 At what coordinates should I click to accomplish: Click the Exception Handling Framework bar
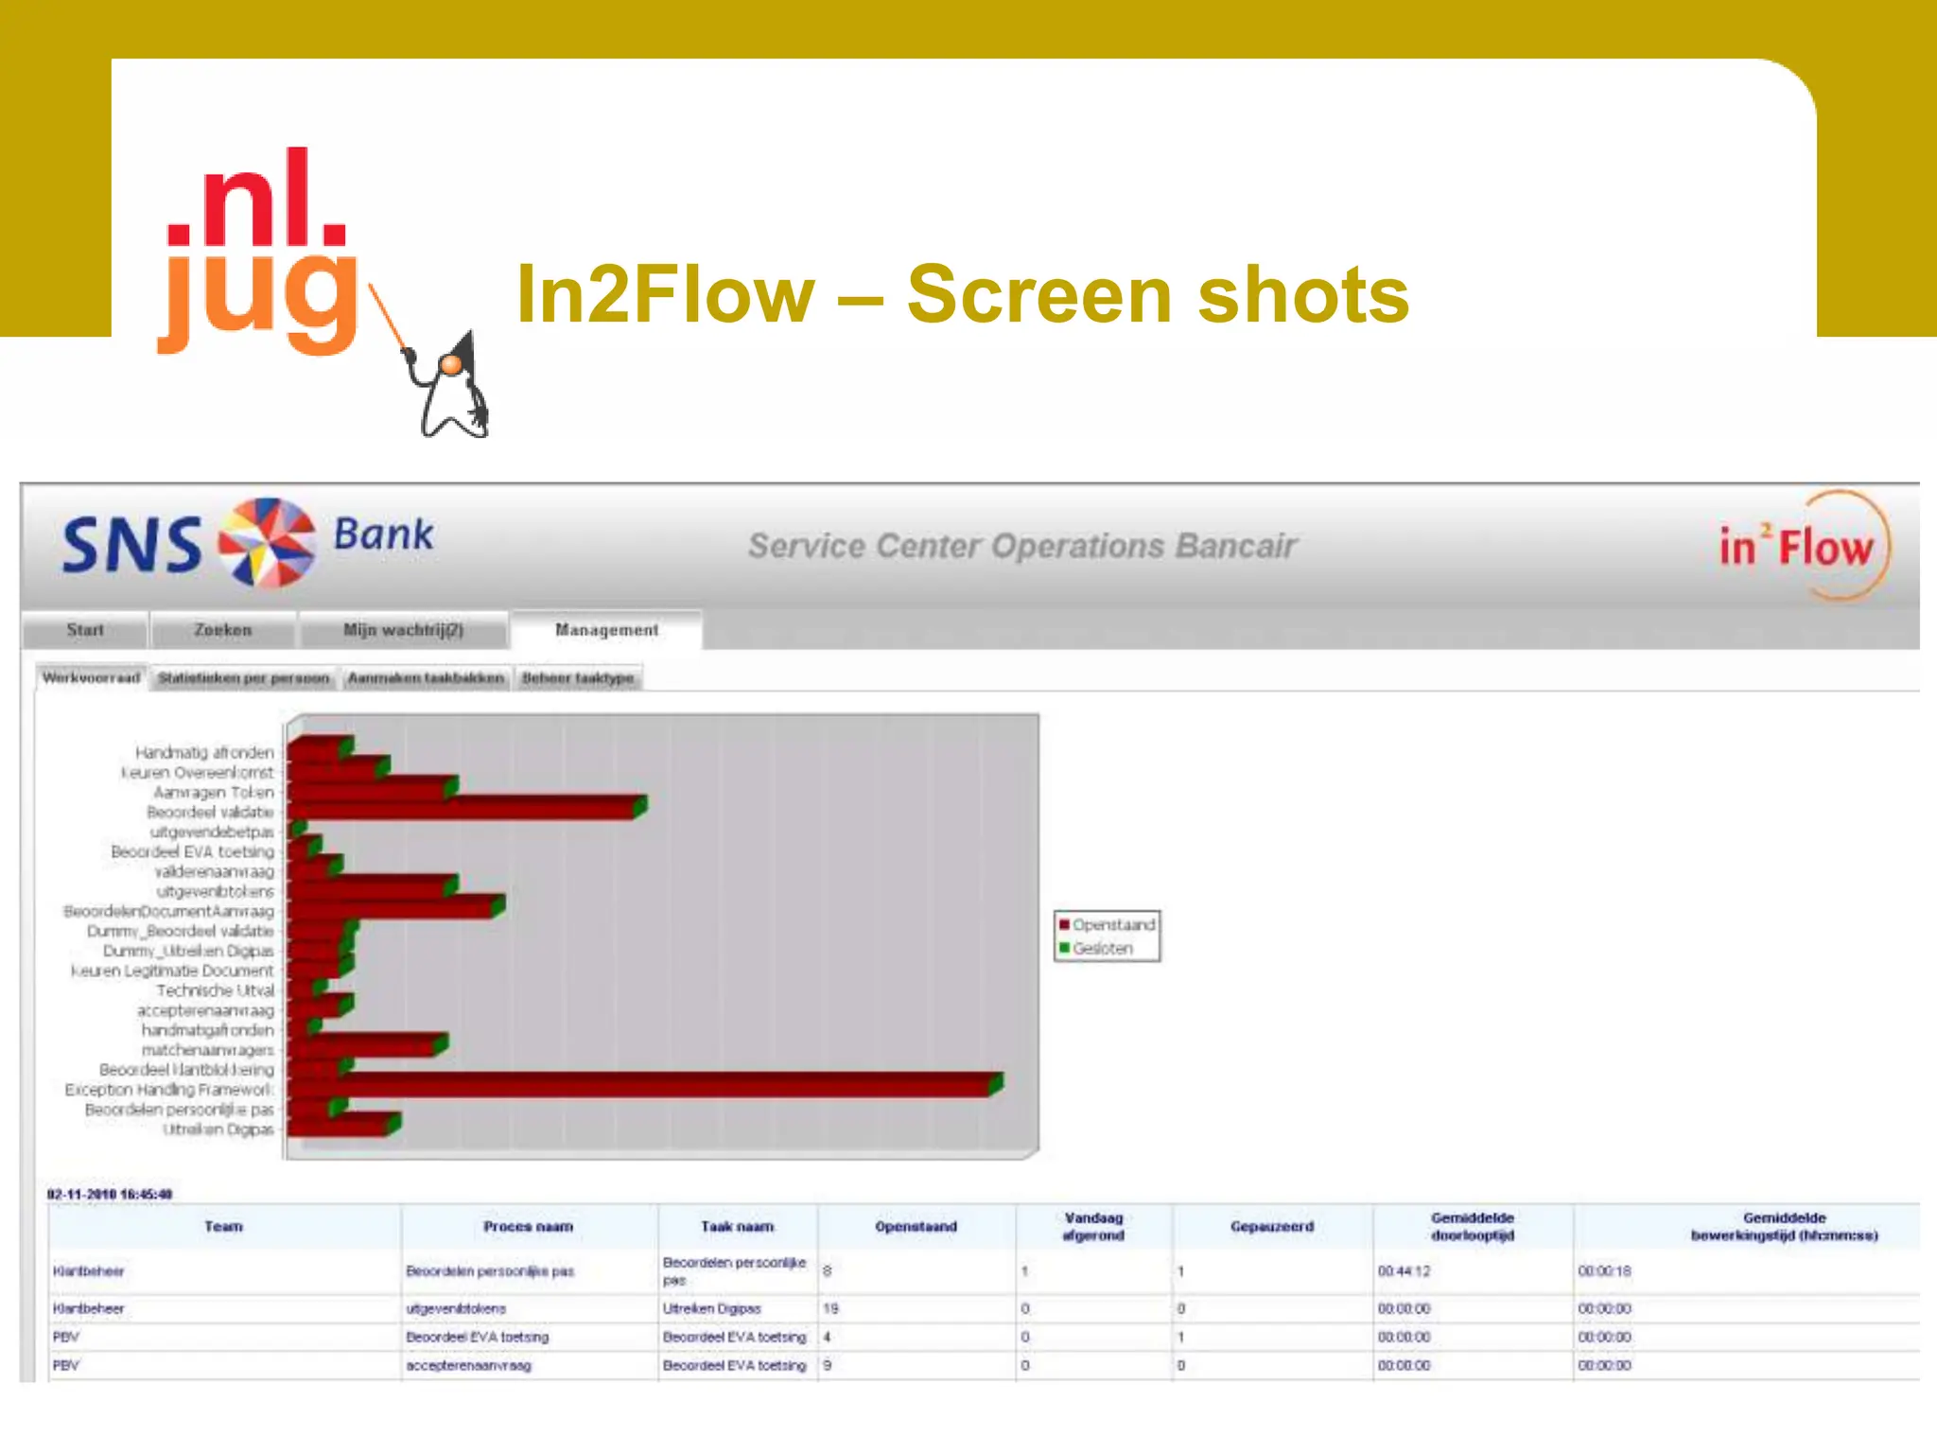tap(643, 1086)
